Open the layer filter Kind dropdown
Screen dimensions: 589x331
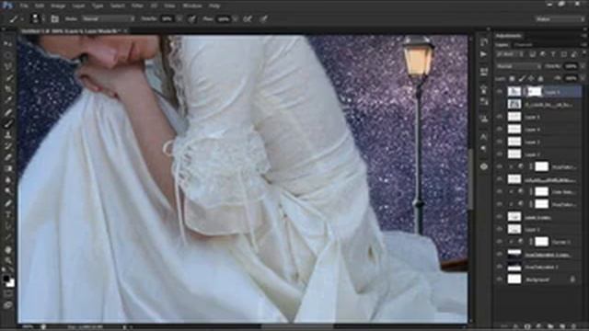(x=509, y=55)
